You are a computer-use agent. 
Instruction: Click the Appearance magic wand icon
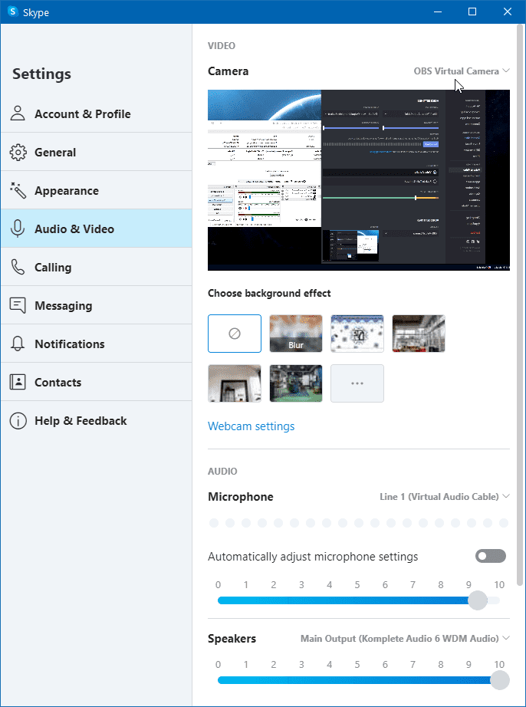coord(18,190)
